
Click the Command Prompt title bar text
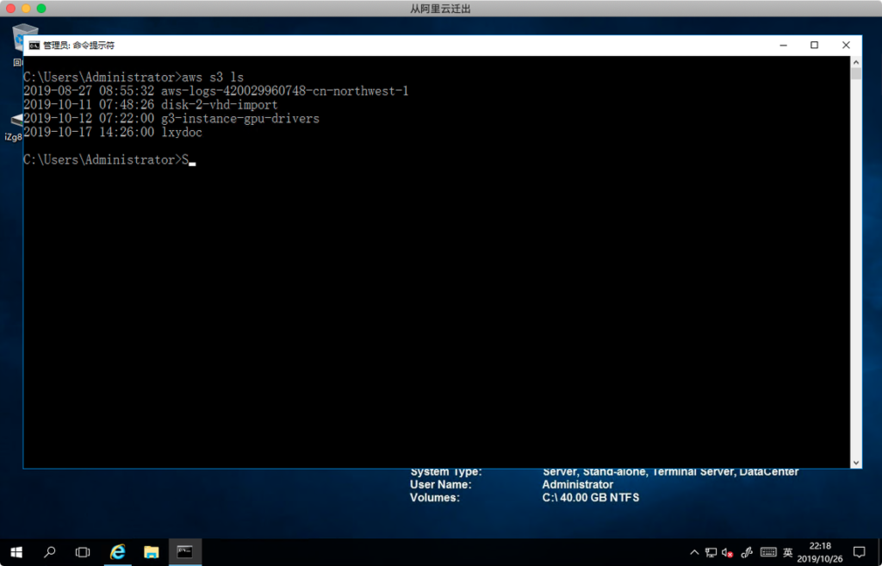(79, 45)
